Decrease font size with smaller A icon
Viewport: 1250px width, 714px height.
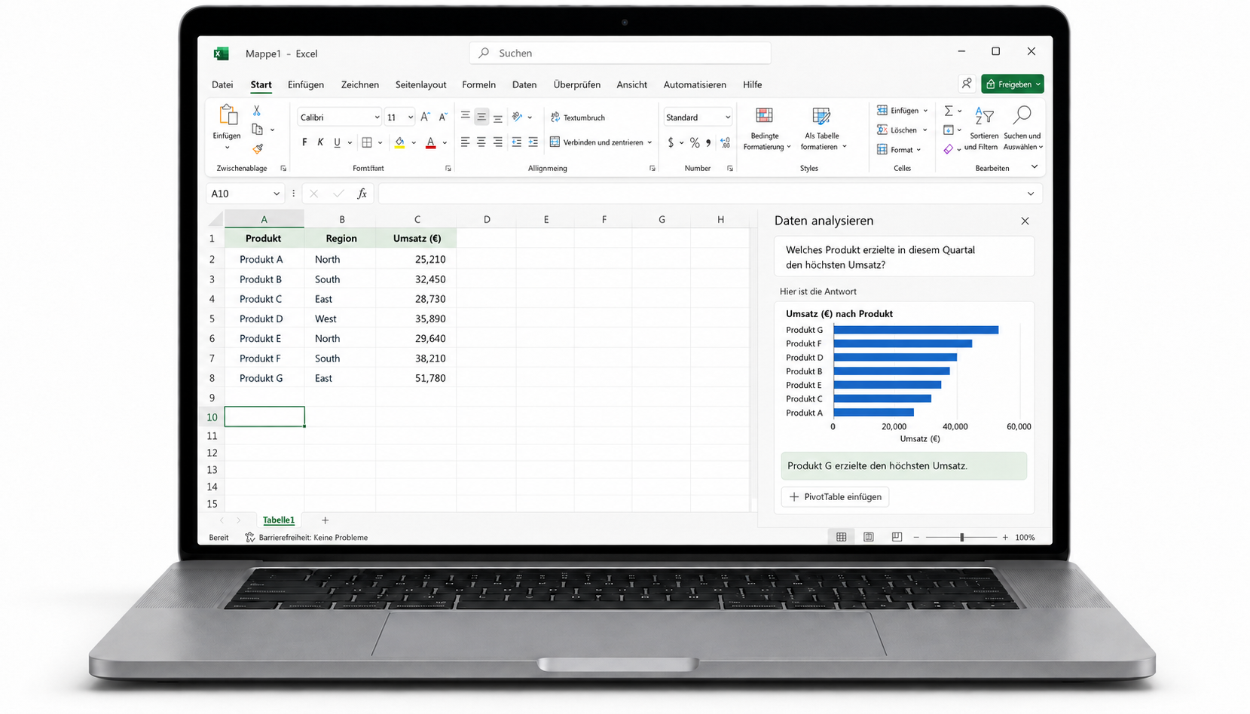click(x=443, y=117)
